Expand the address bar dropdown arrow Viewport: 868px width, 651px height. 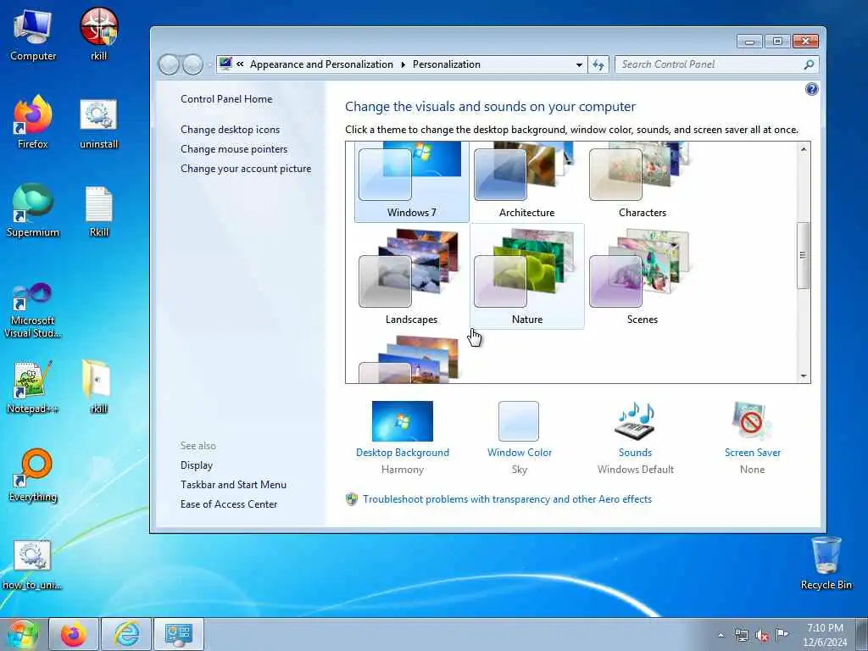pyautogui.click(x=579, y=64)
